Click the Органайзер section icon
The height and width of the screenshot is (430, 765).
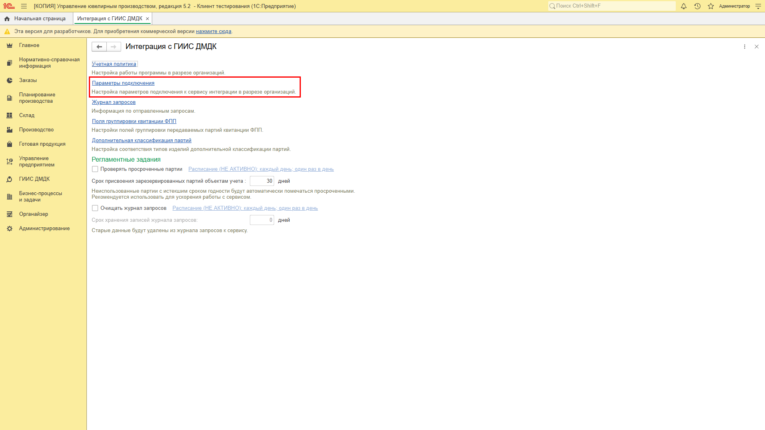pyautogui.click(x=10, y=214)
